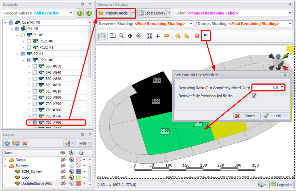This screenshot has height=191, width=296.
Task: Activate the polygon selection tool
Action: 113,36
